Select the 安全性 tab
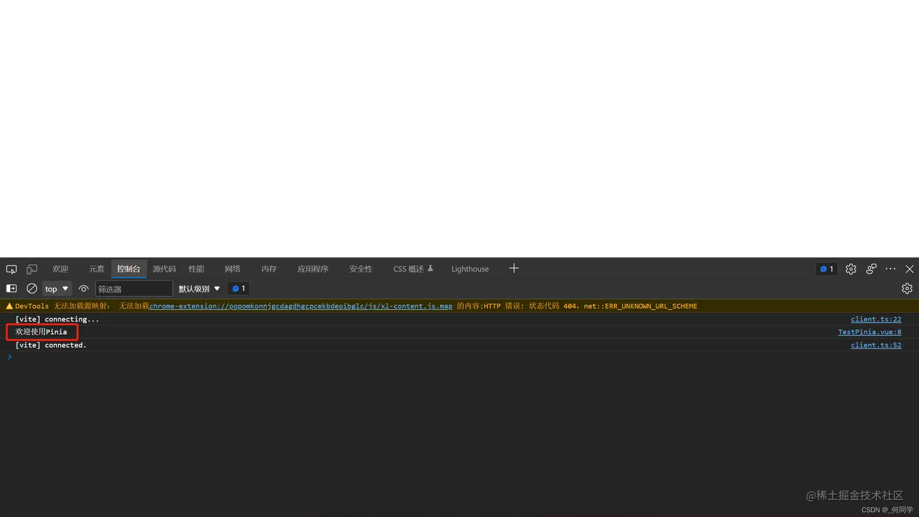The width and height of the screenshot is (919, 517). (361, 269)
